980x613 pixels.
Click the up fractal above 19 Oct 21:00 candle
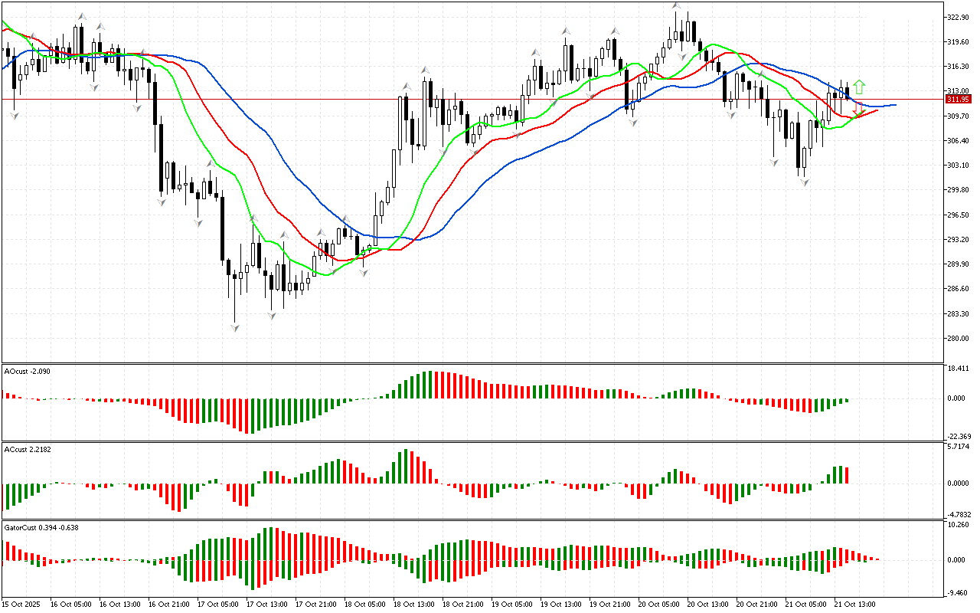tap(613, 31)
